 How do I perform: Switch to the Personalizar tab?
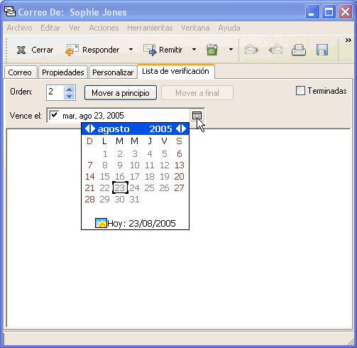[x=113, y=72]
